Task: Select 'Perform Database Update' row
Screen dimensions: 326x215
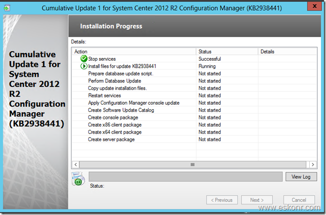Action: 194,81
